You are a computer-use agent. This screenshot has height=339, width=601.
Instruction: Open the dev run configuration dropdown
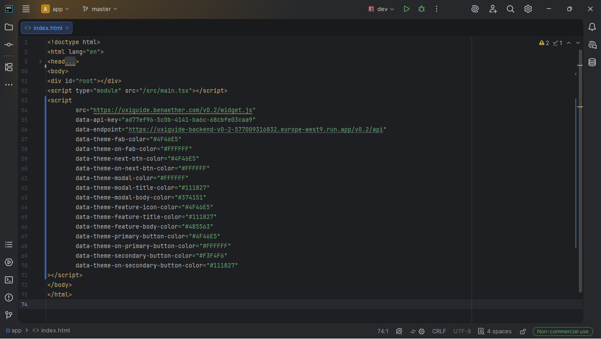click(x=381, y=9)
